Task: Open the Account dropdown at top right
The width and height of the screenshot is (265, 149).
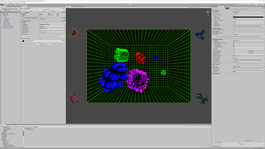Action: [x=248, y=5]
